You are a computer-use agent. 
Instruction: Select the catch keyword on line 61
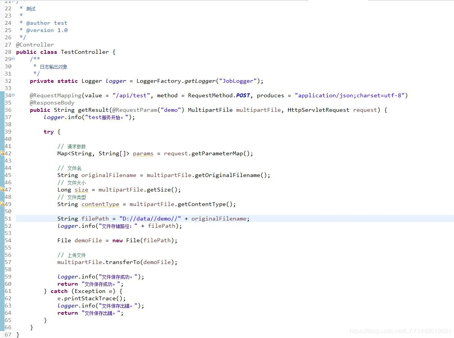[59, 291]
